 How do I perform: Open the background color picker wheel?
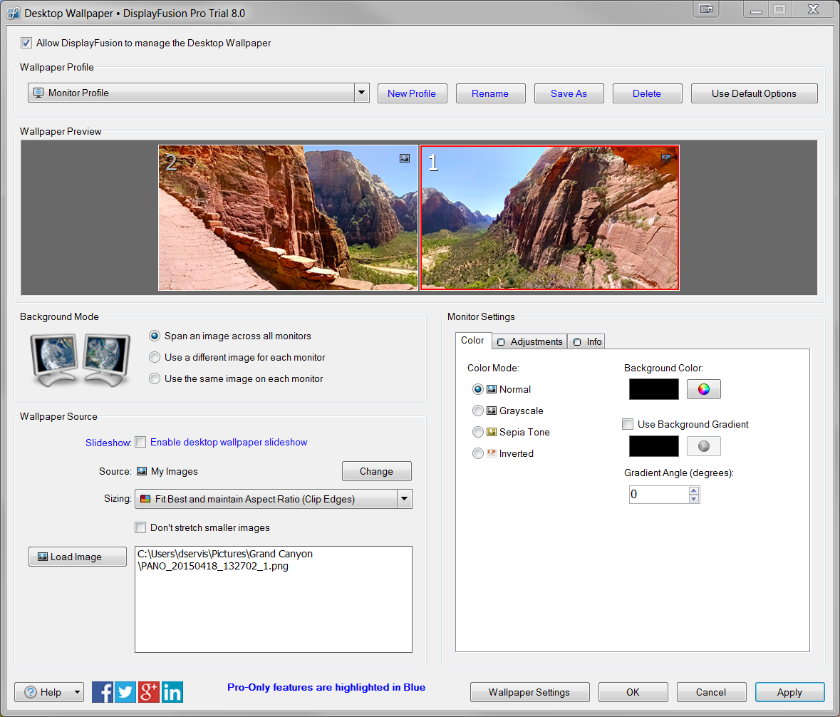click(x=703, y=389)
